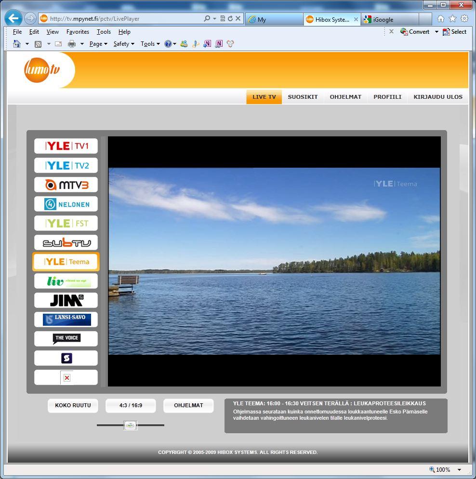Open the Safety dropdown menu
476x479 pixels.
tap(124, 44)
